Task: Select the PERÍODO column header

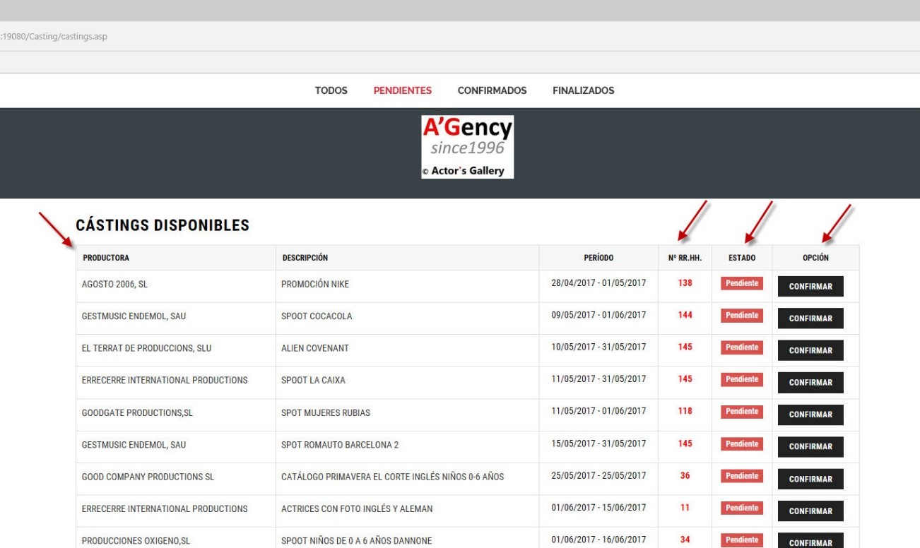Action: [x=598, y=258]
